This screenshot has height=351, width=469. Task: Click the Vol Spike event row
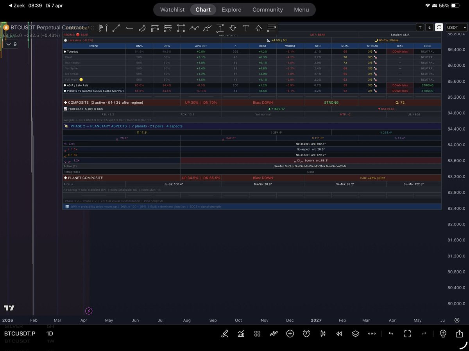pyautogui.click(x=252, y=68)
